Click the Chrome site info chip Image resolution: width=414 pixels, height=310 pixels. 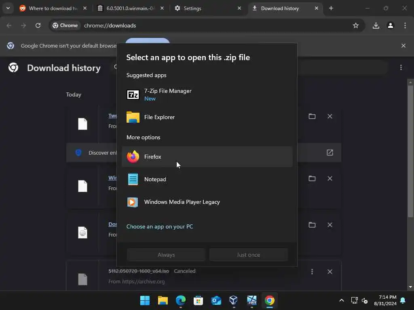(x=65, y=25)
